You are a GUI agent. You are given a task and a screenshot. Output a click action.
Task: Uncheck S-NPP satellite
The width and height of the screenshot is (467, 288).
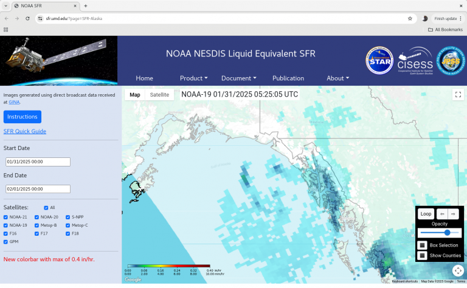[68, 217]
